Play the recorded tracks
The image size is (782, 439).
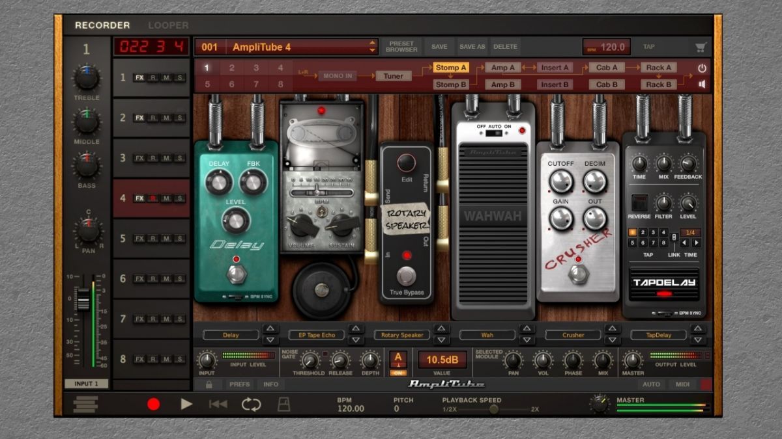click(186, 404)
